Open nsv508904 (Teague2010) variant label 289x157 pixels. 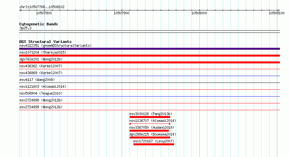click(41, 93)
